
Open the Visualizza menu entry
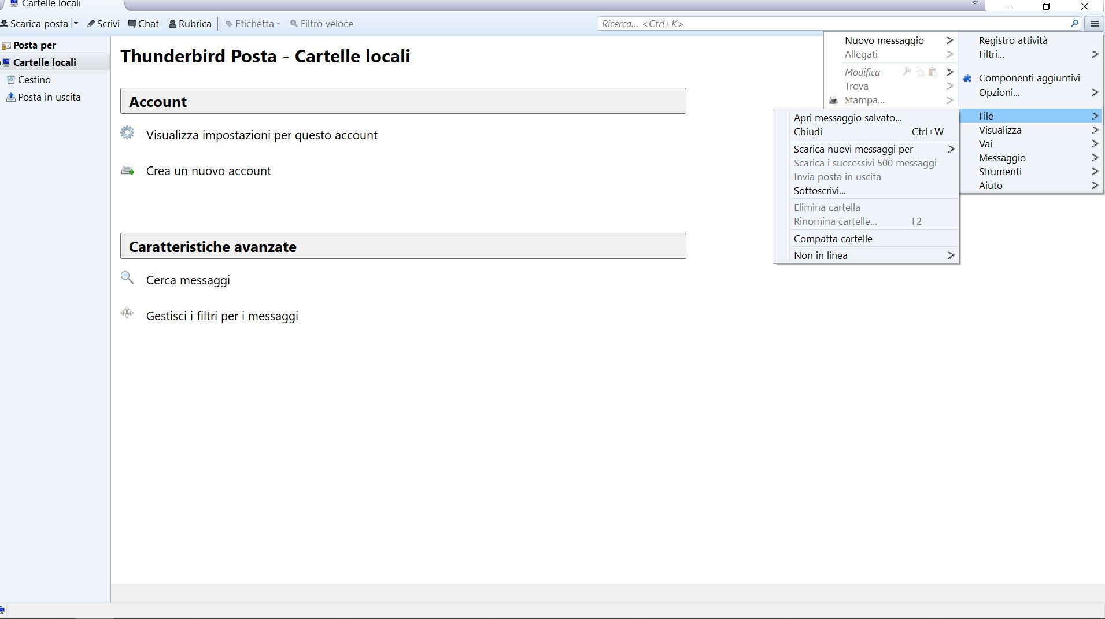tap(1031, 130)
